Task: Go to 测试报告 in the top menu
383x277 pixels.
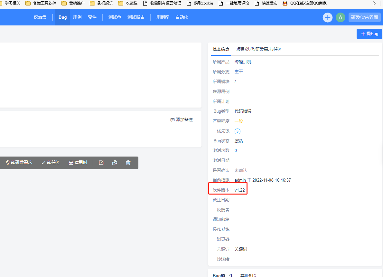Action: point(136,17)
